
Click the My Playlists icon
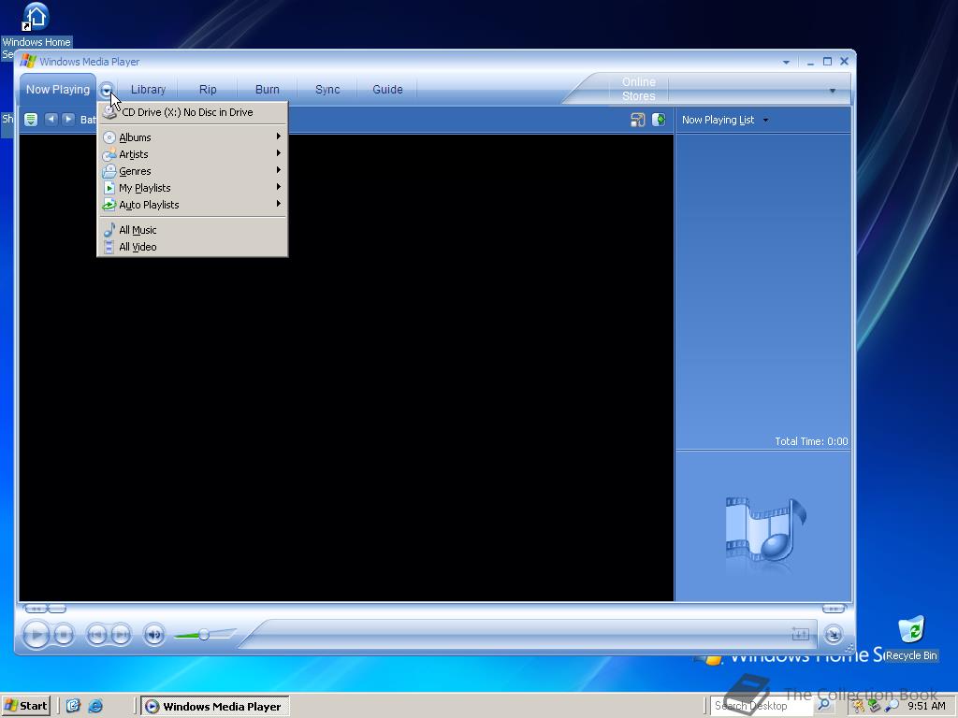click(109, 188)
